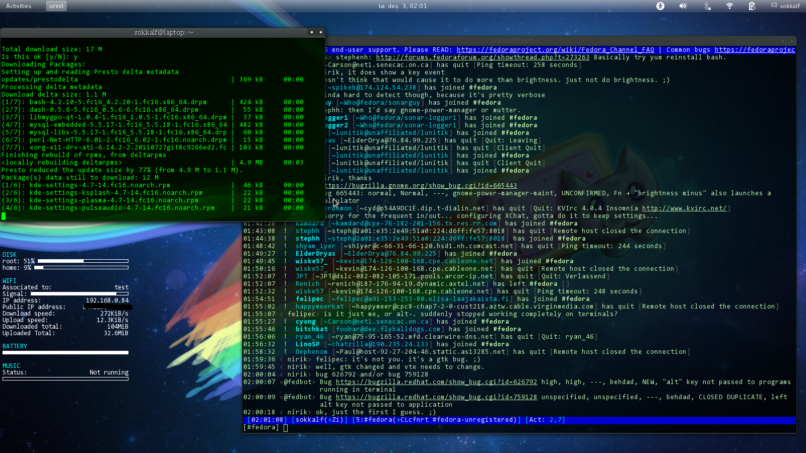Click the root disk usage bar
This screenshot has width=806, height=453.
click(83, 261)
